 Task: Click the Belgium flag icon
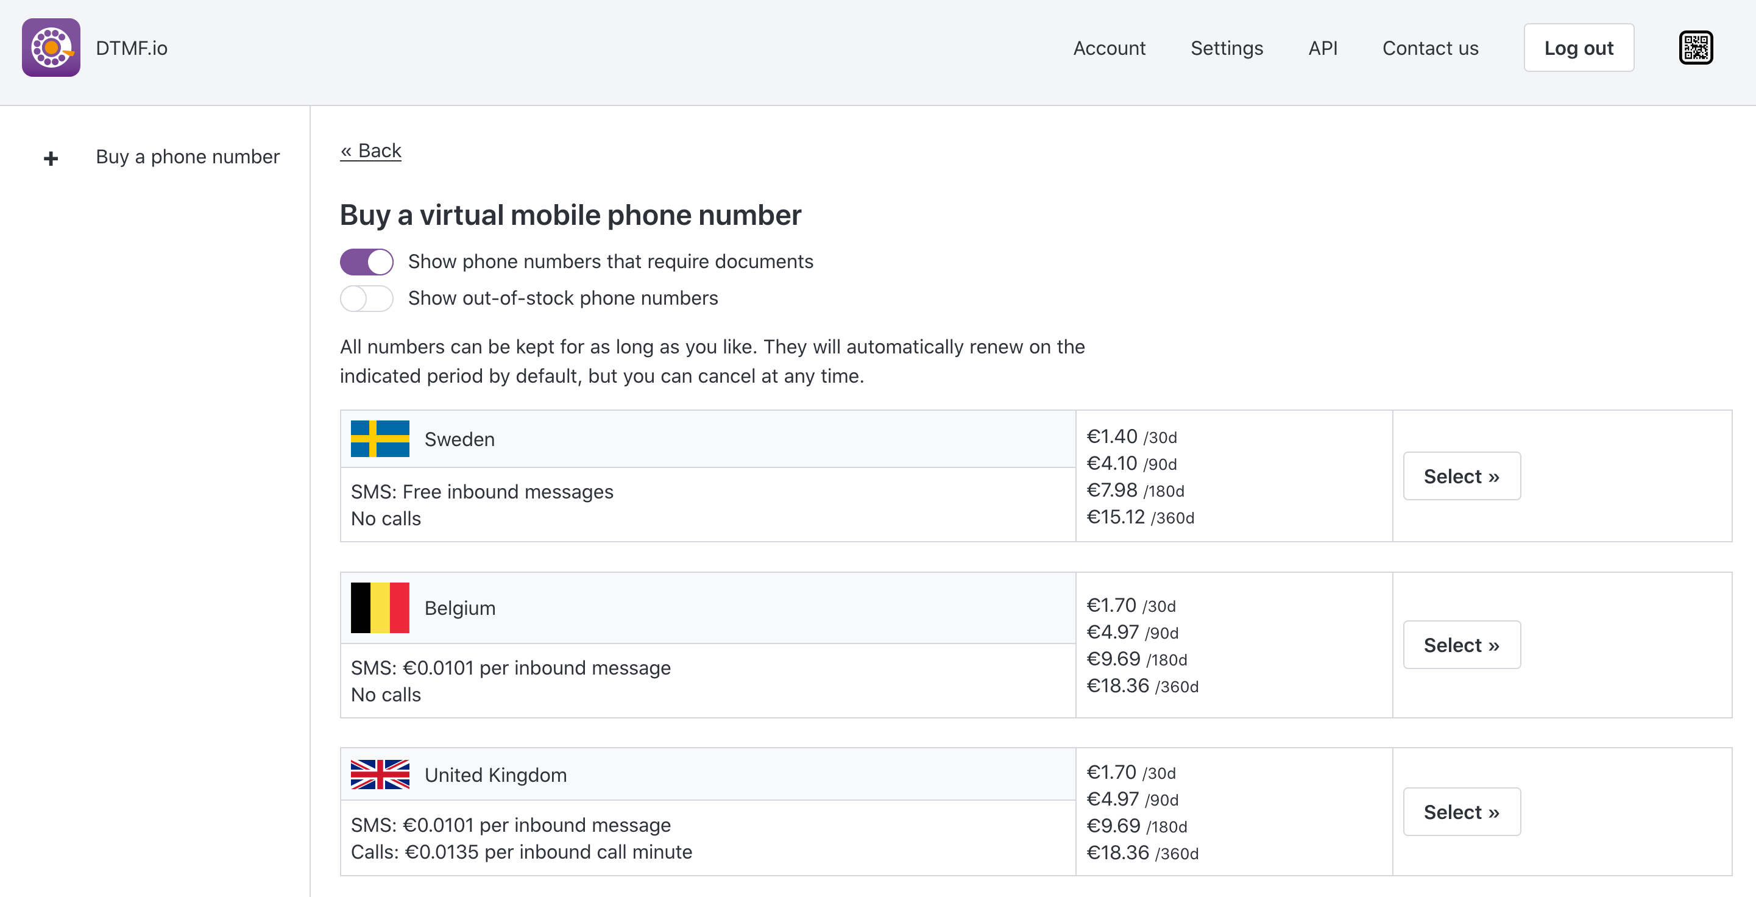tap(380, 608)
